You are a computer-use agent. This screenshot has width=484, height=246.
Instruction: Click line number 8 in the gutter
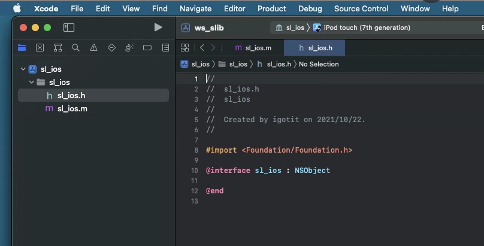(196, 150)
